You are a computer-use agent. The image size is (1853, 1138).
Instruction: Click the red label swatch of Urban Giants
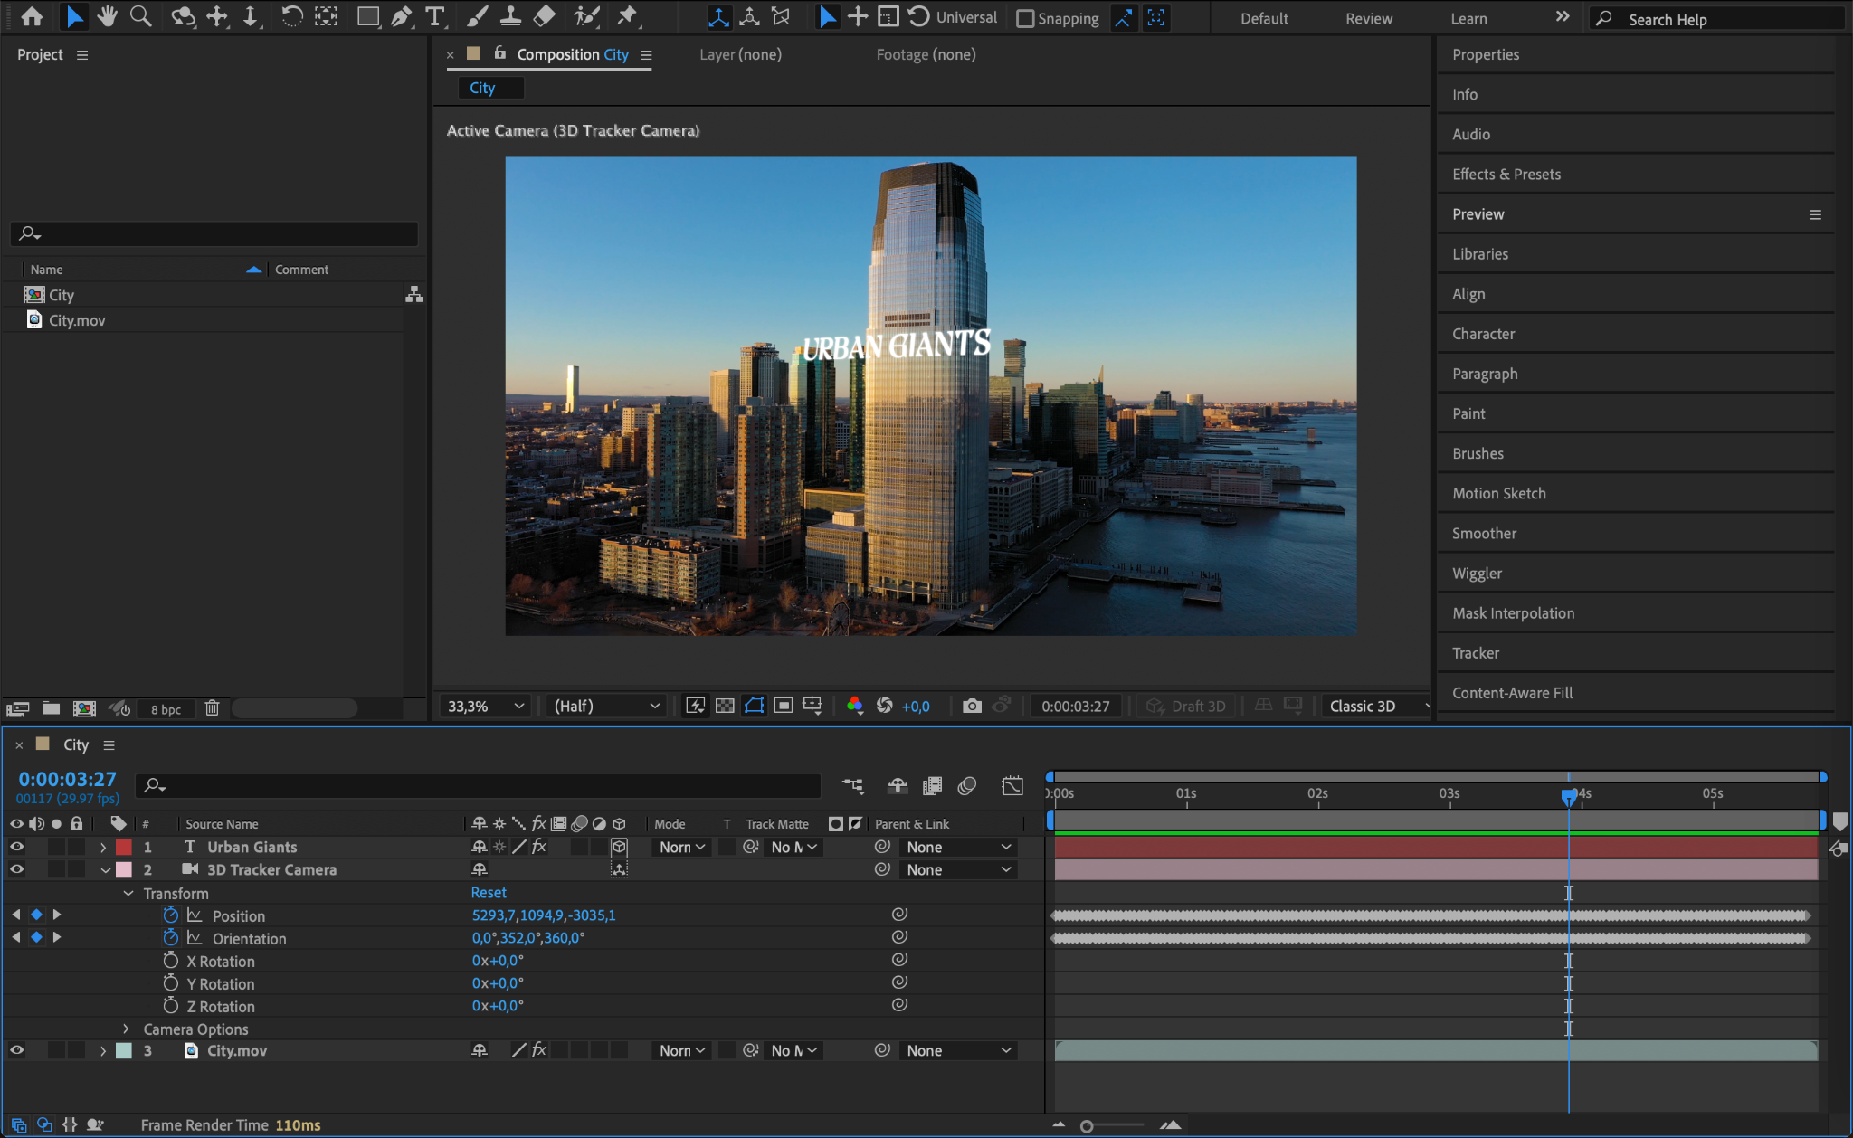click(x=124, y=847)
